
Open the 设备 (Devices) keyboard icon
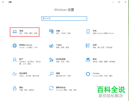coord(51,32)
